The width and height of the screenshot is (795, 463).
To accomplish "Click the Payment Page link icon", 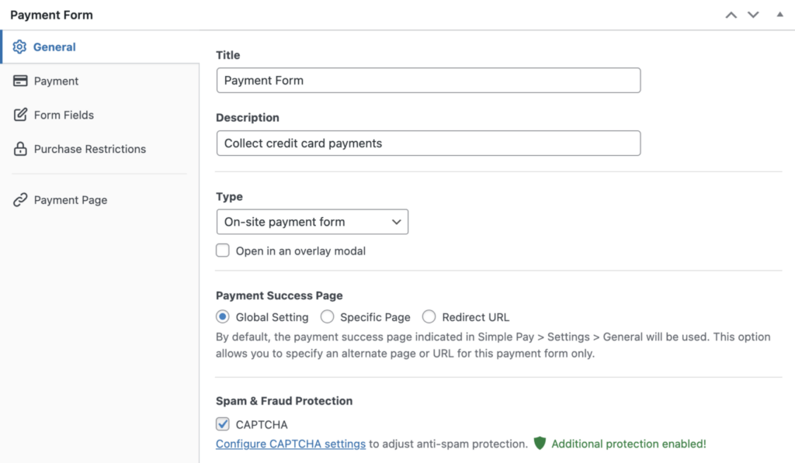I will [x=20, y=200].
